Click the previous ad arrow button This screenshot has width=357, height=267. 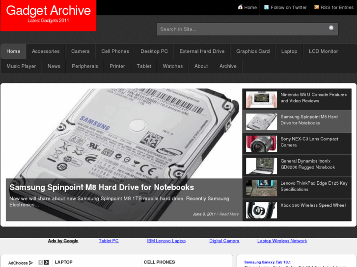tap(41, 262)
